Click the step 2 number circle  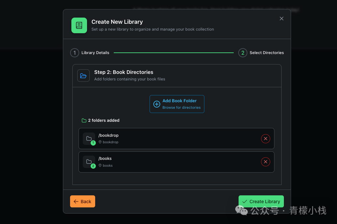[243, 53]
